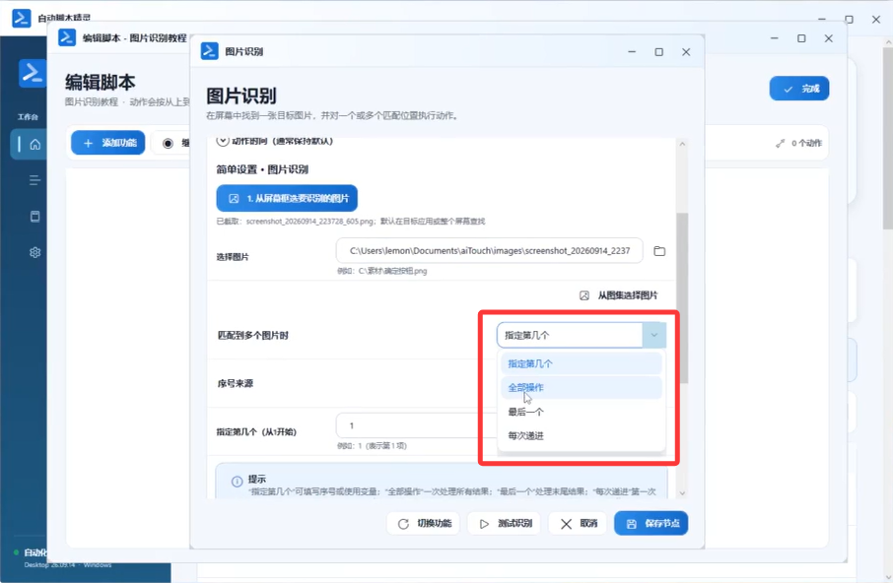Select 最后一个 in the dropdown list
This screenshot has width=893, height=583.
pos(581,412)
